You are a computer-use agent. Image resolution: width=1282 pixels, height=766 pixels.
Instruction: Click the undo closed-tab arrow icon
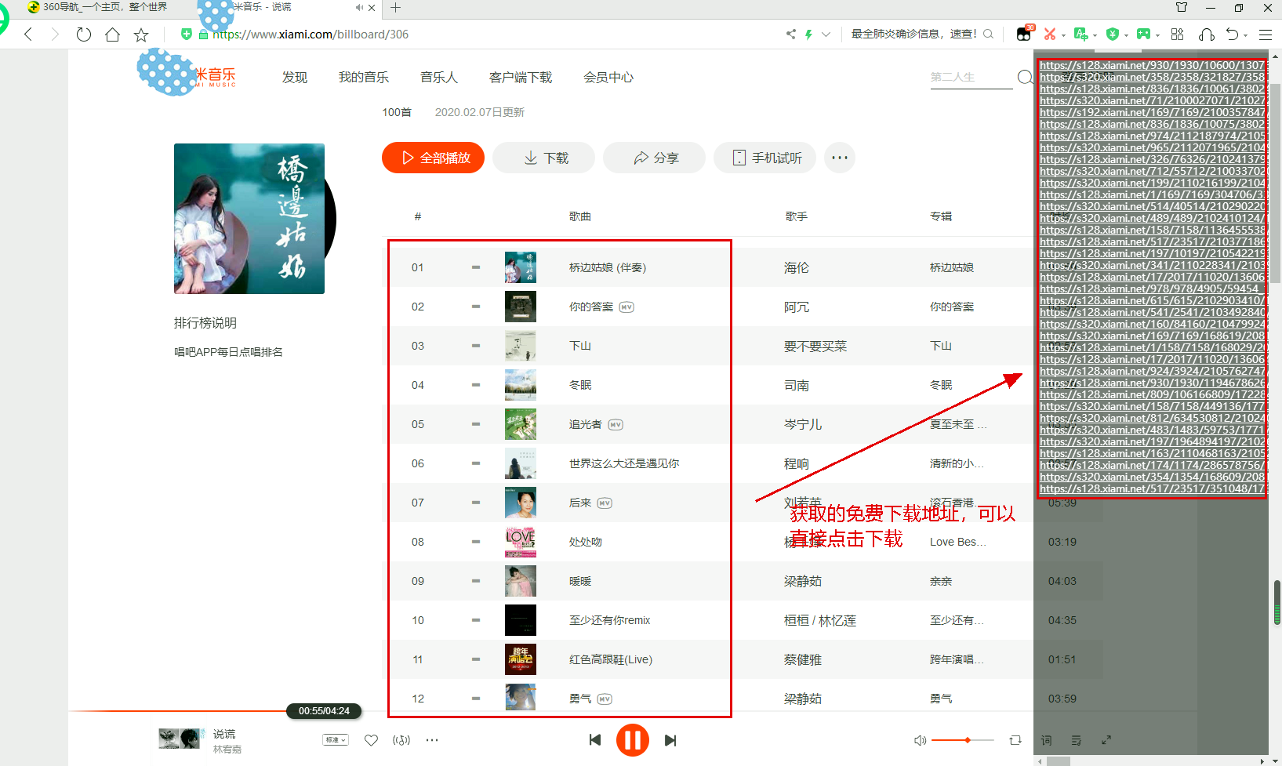pyautogui.click(x=1233, y=34)
